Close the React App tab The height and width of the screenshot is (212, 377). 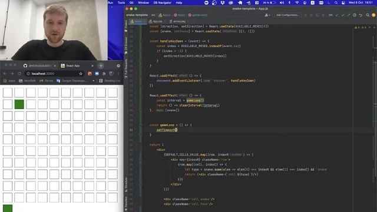point(92,65)
